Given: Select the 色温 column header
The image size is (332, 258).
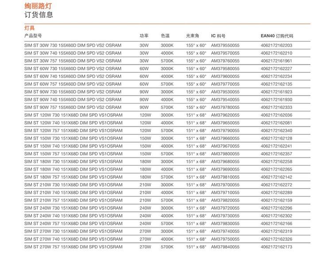Looking at the screenshot, I should [165, 35].
